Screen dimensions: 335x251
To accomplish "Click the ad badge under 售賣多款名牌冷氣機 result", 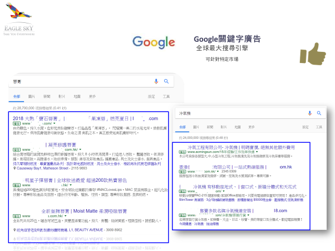I will coord(183,215).
